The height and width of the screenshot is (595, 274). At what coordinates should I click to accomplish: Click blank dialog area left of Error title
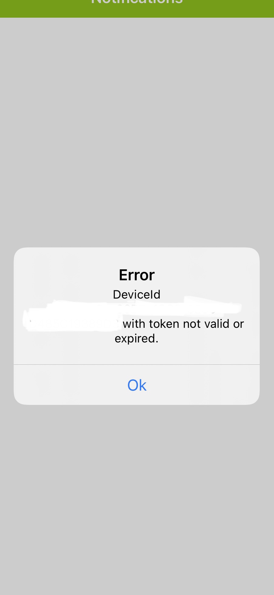66,275
